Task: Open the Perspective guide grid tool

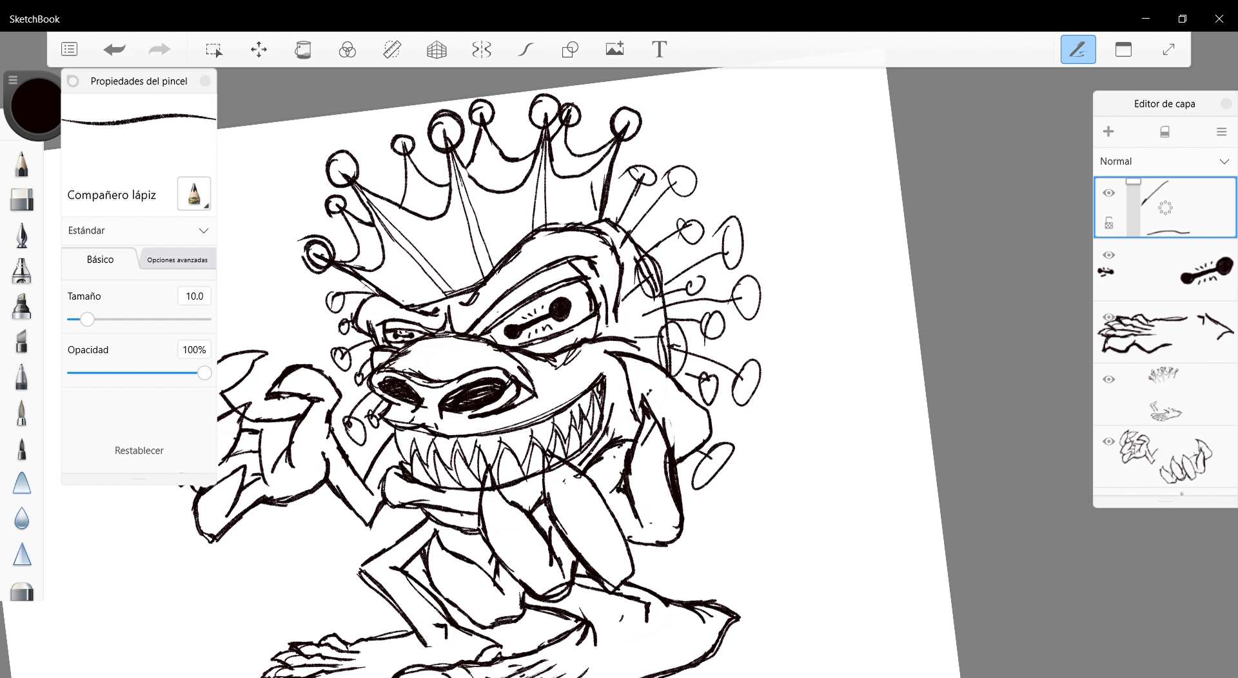Action: [437, 50]
